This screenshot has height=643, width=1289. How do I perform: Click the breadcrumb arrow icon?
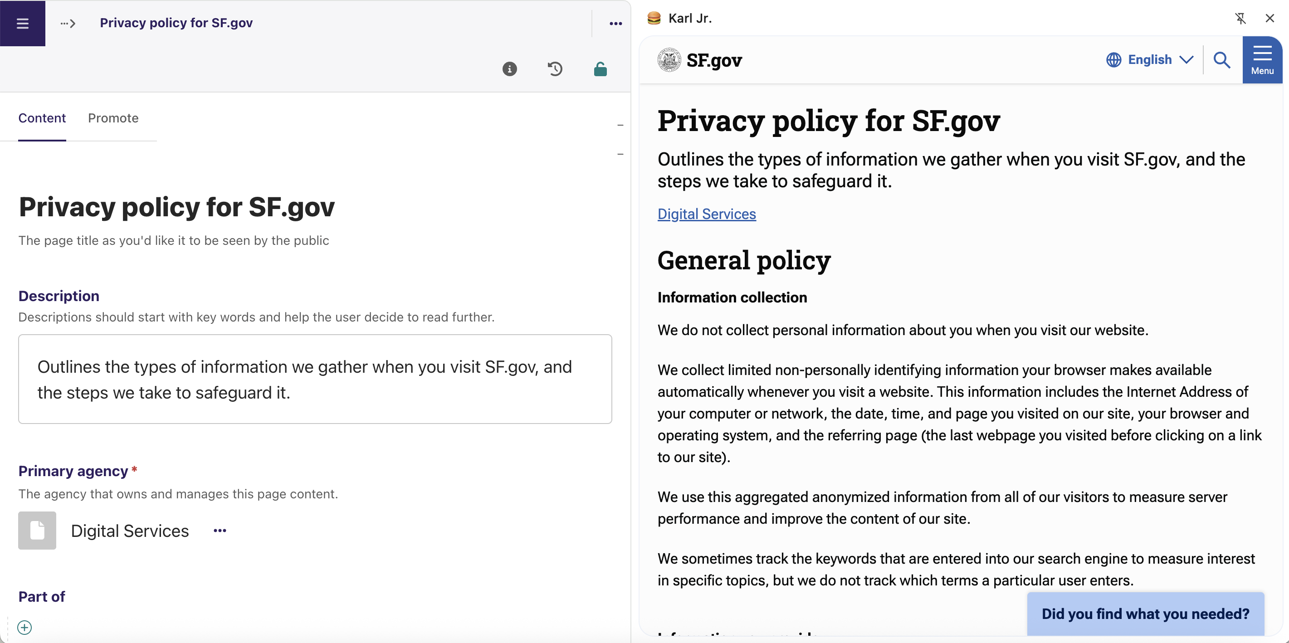pos(68,23)
